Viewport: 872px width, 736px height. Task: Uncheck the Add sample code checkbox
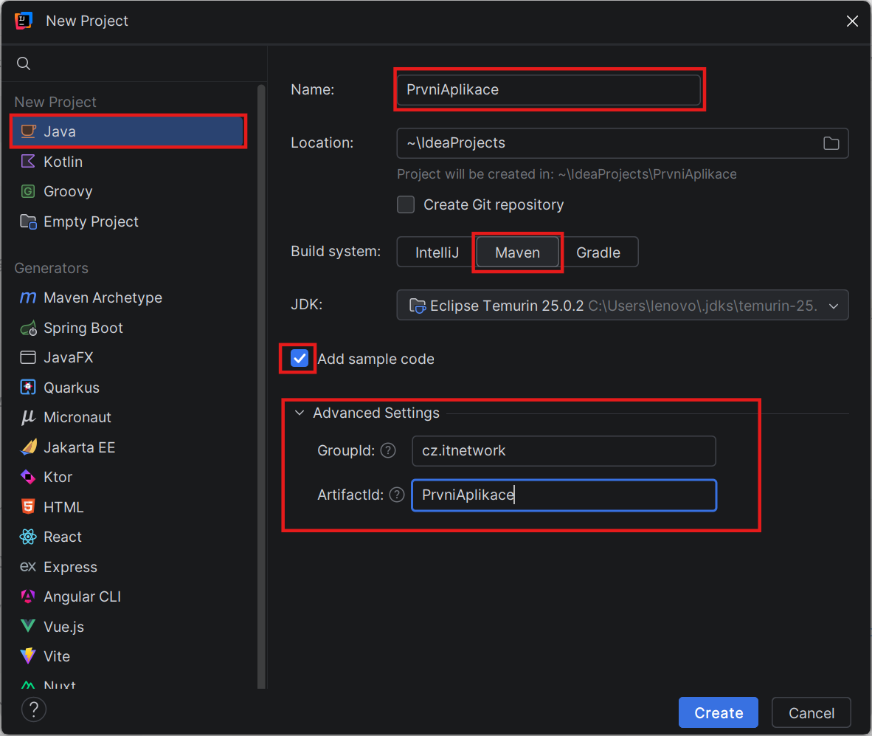tap(300, 358)
